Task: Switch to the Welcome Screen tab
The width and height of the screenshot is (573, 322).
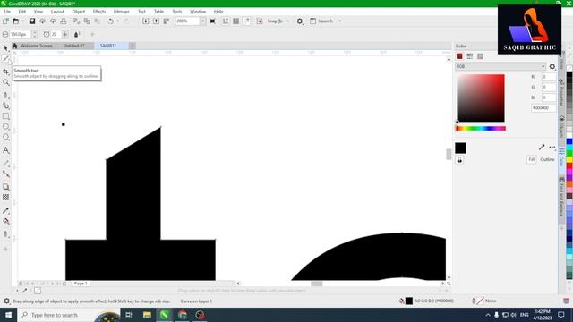Action: [x=36, y=46]
